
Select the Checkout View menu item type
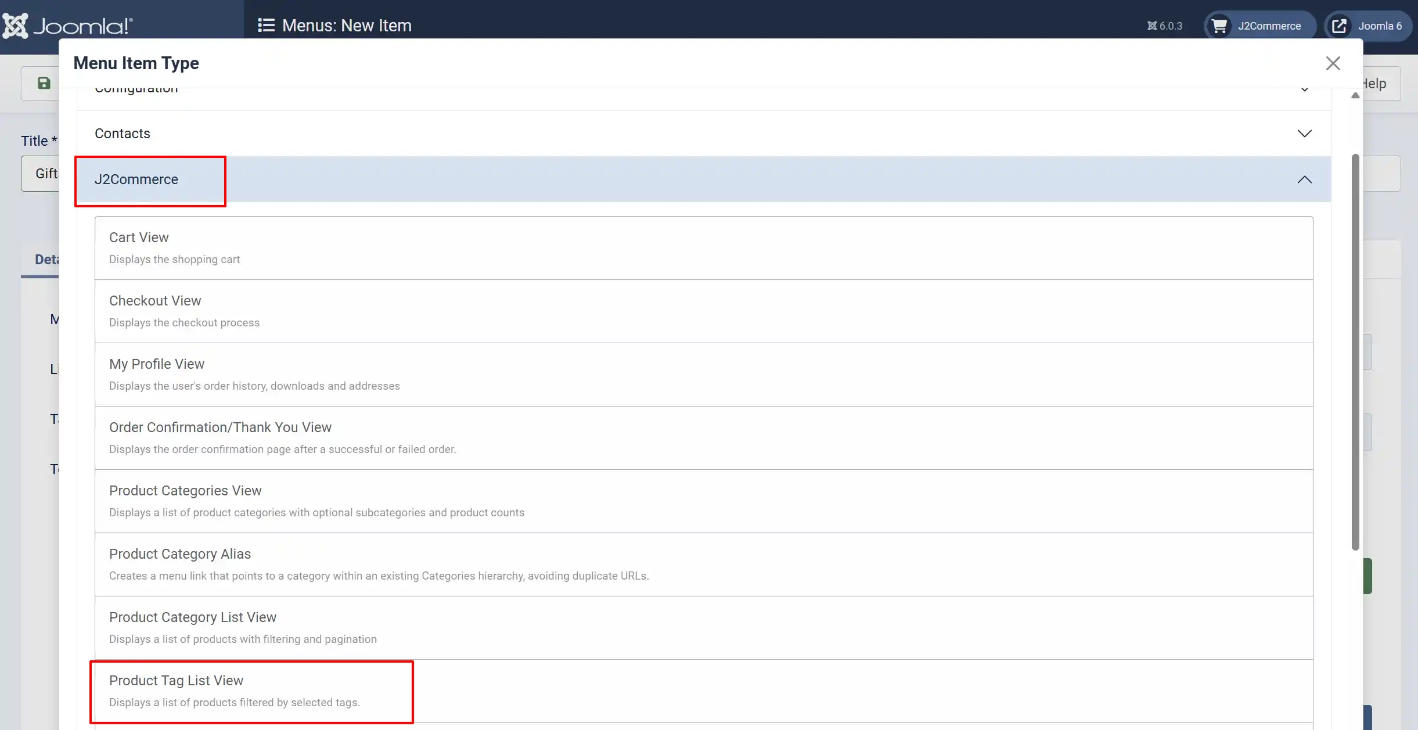pyautogui.click(x=704, y=311)
